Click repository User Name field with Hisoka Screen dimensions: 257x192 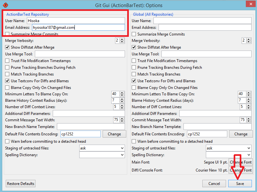pyautogui.click(x=76, y=21)
